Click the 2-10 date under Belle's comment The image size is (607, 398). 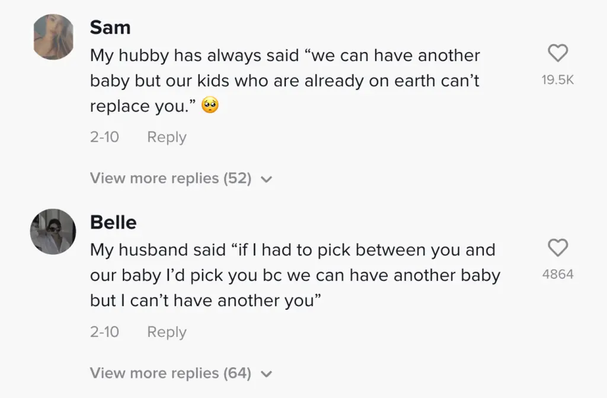104,332
